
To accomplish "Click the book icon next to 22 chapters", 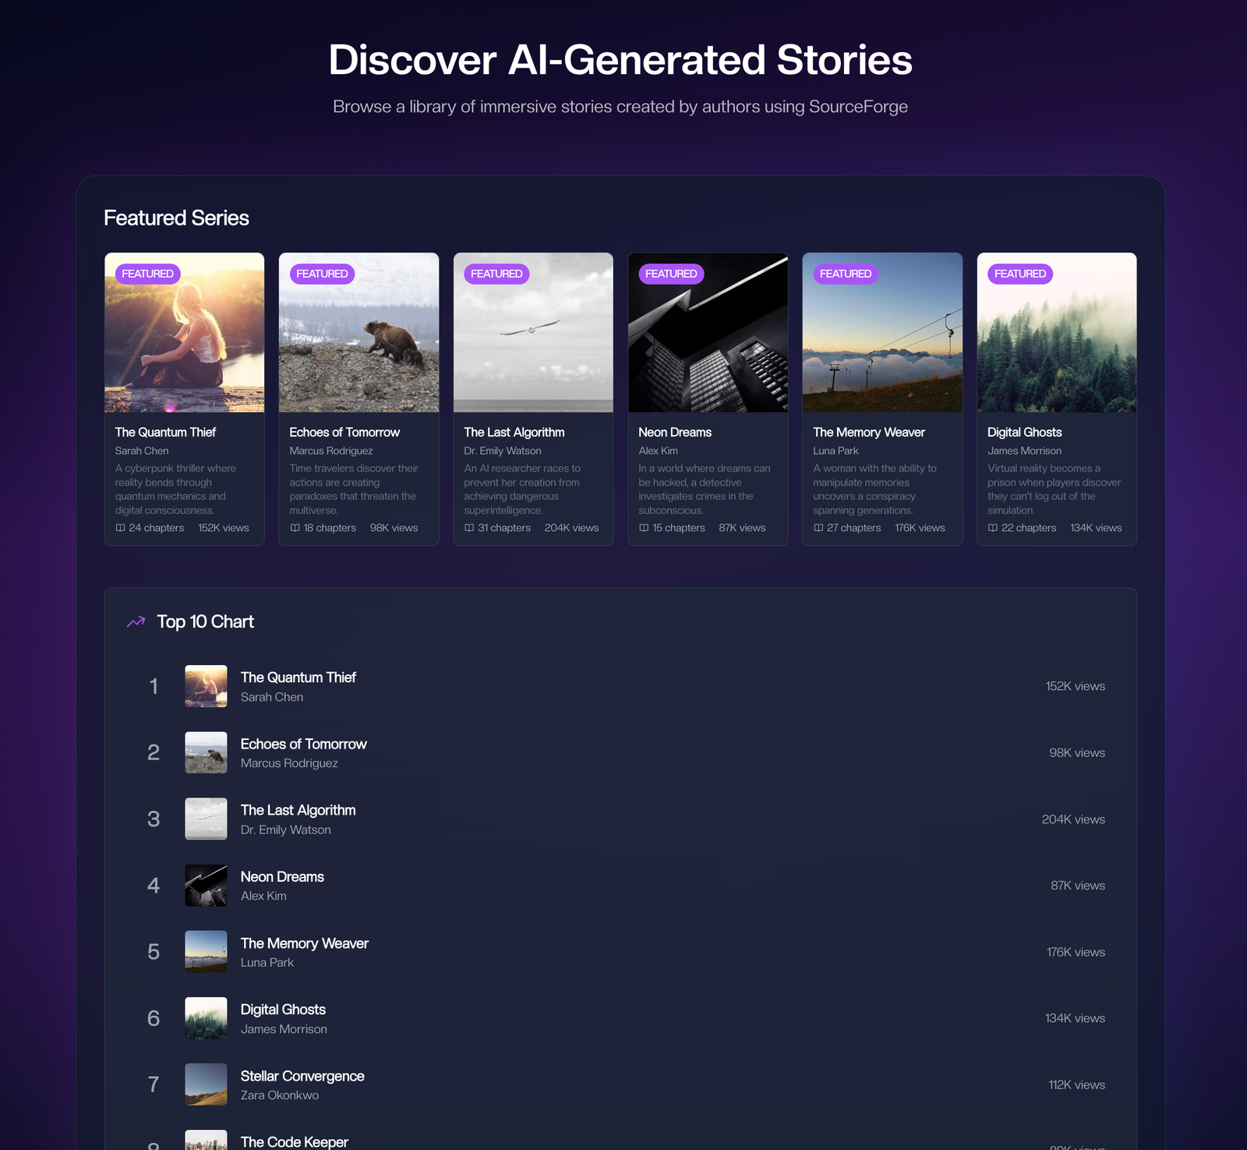I will 993,528.
